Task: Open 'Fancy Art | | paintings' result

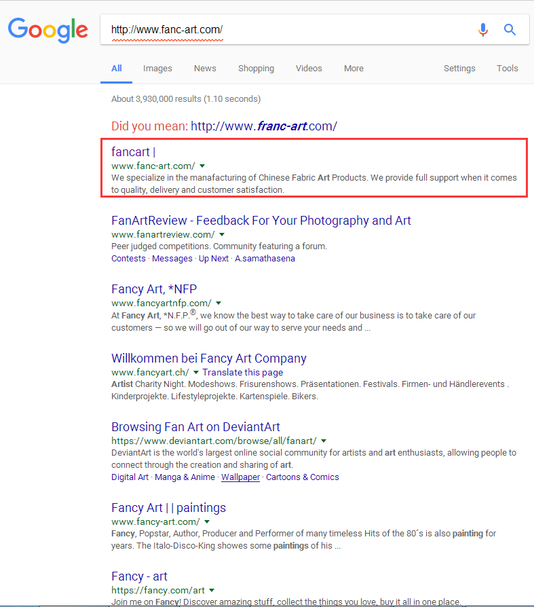Action: coord(169,507)
